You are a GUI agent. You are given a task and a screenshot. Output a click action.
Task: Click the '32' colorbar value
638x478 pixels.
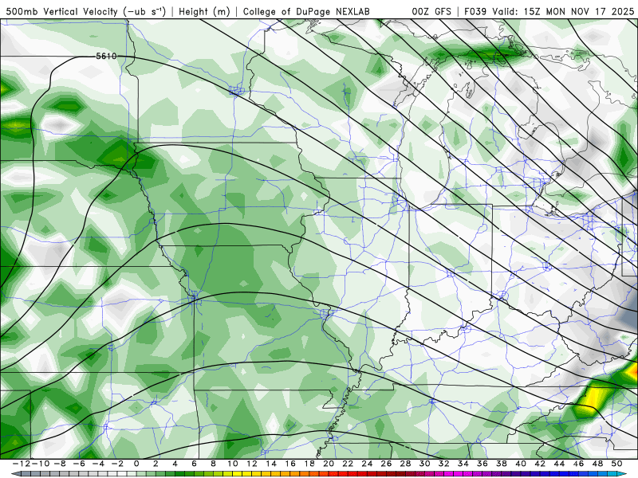click(x=444, y=464)
